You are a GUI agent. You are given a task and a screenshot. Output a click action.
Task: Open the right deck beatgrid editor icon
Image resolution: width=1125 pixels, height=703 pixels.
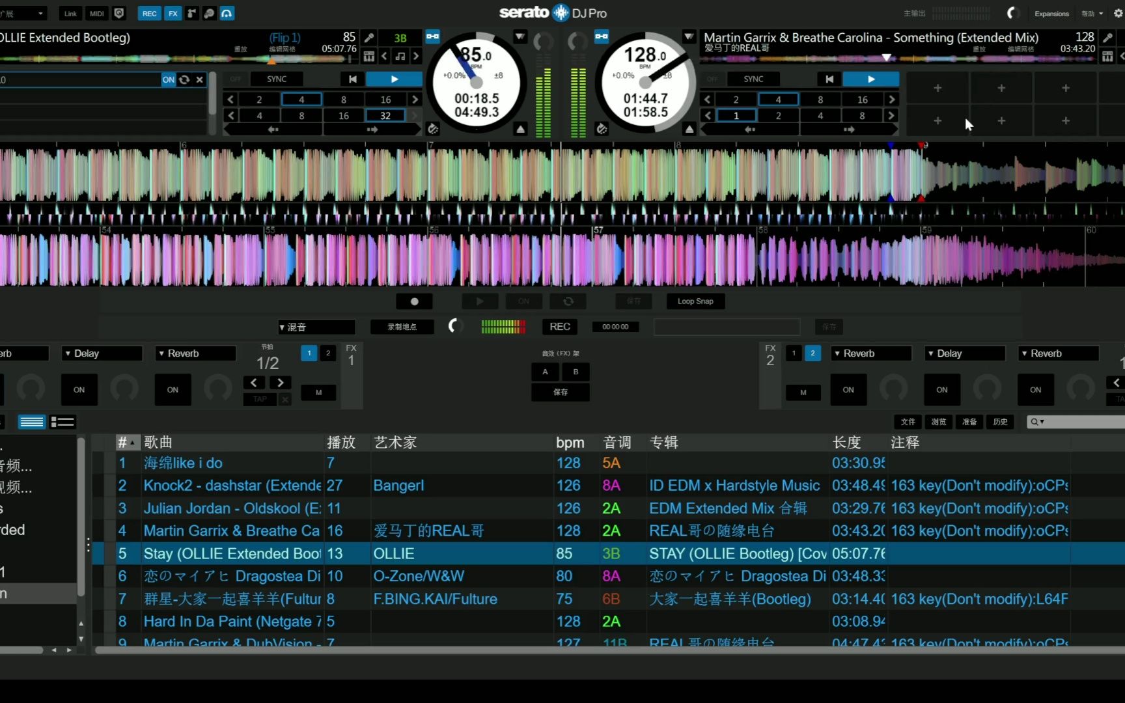[x=1107, y=57]
